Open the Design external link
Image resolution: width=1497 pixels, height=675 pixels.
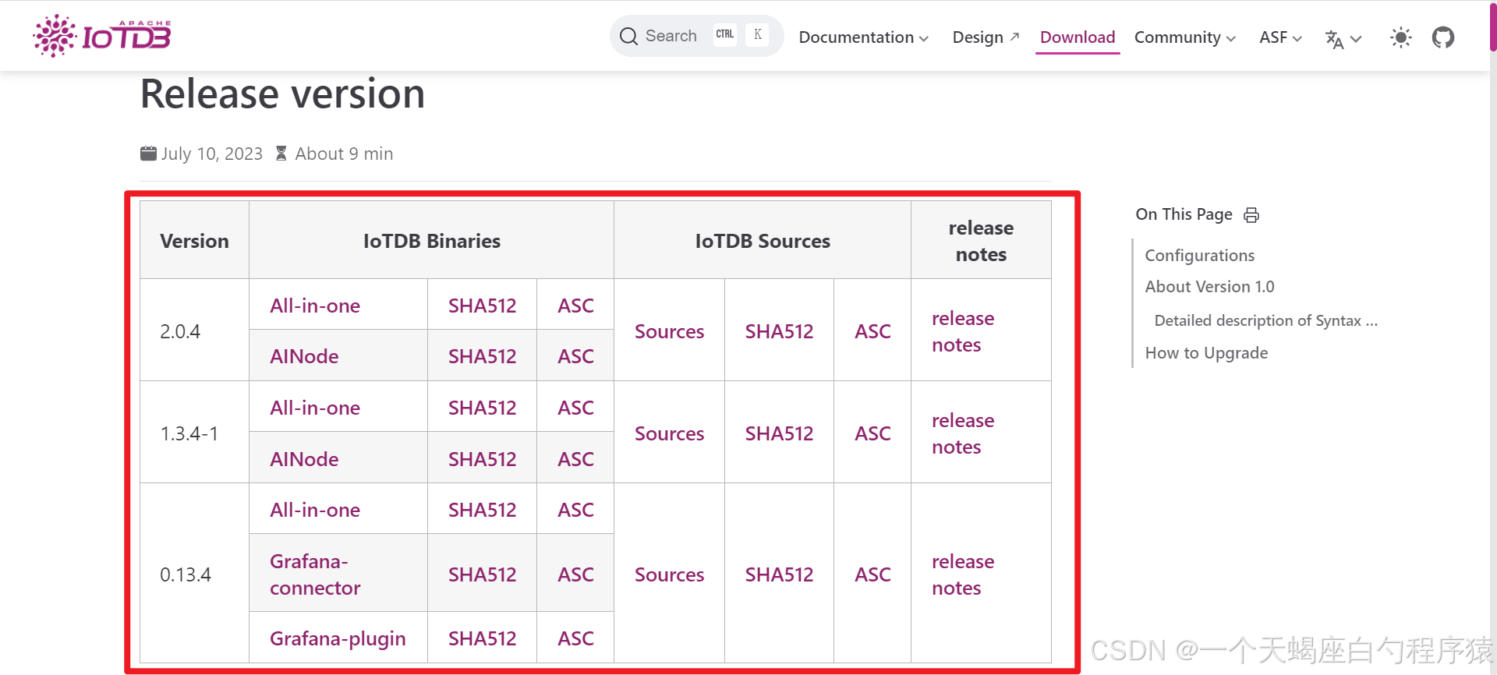click(x=986, y=37)
